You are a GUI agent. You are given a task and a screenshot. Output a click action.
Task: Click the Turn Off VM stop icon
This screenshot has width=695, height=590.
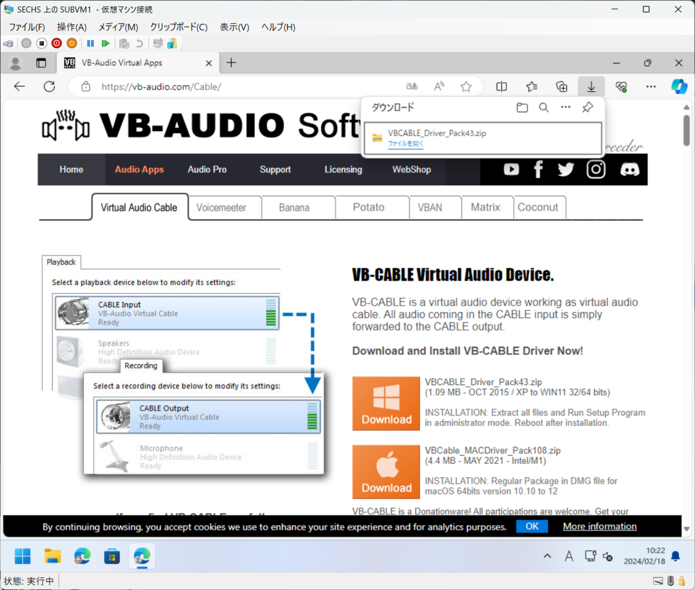(x=41, y=43)
